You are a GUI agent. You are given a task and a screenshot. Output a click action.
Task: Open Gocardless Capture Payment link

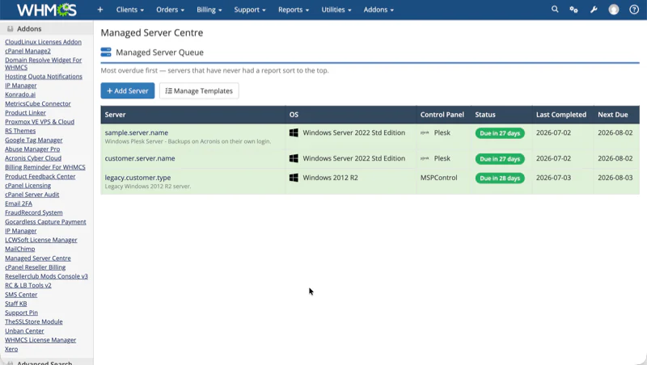pos(45,221)
